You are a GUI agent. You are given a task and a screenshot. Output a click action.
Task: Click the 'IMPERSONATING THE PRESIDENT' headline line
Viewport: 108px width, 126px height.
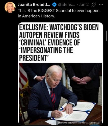[46, 54]
